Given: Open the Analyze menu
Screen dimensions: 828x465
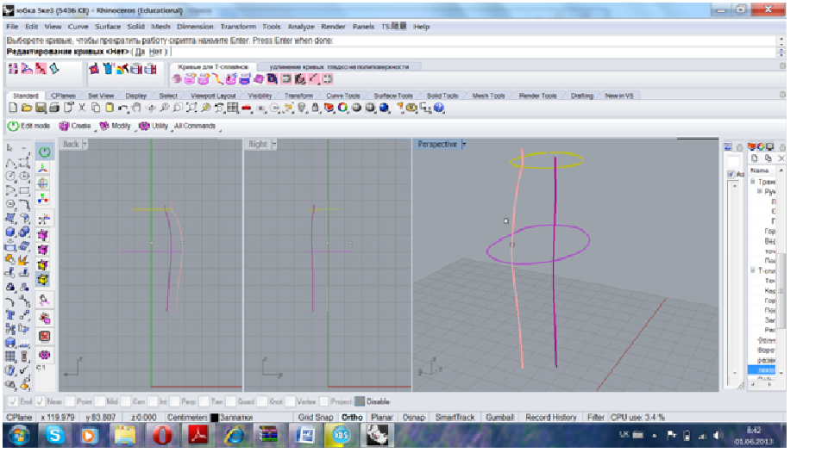Looking at the screenshot, I should click(301, 27).
